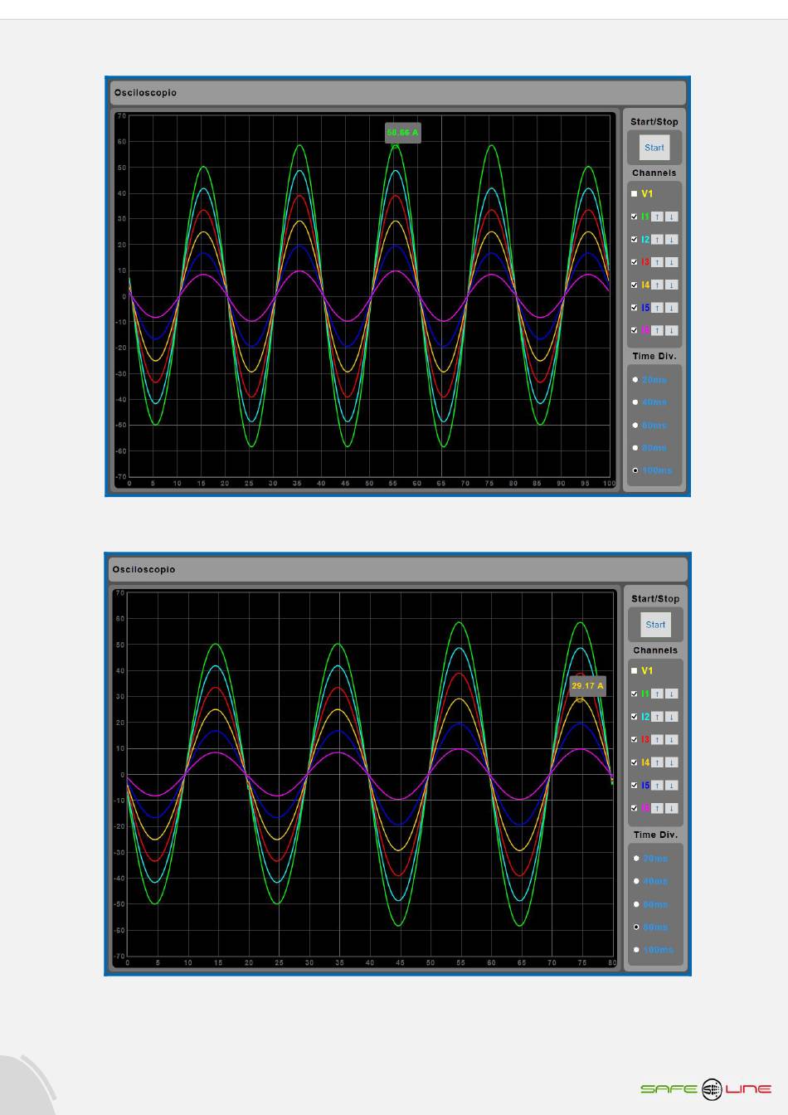Uncheck I1 channel in lower oscilloscope
The width and height of the screenshot is (788, 1115).
[x=635, y=694]
